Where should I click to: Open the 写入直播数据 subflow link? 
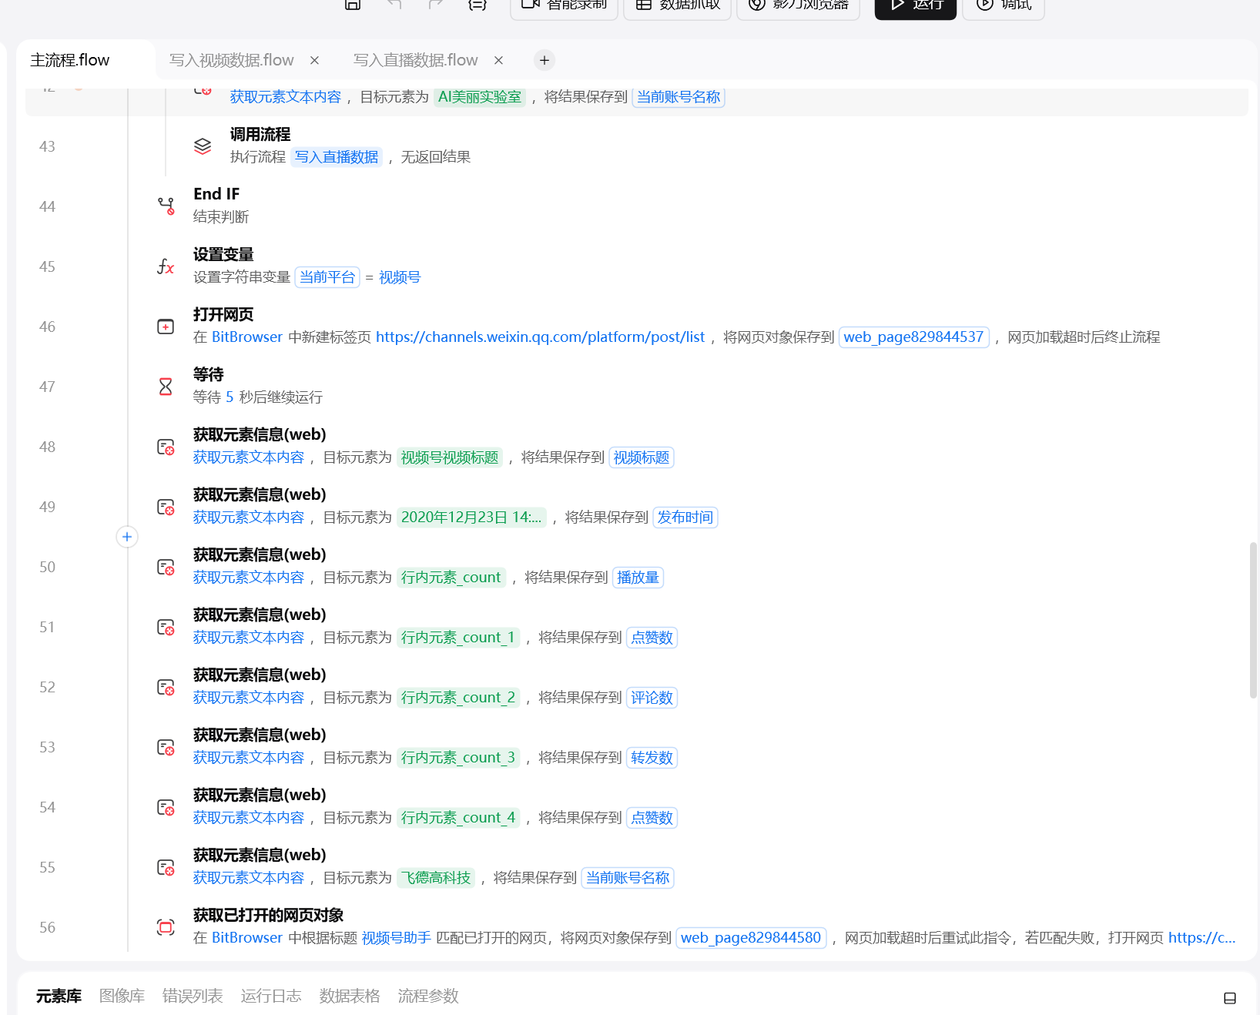(336, 156)
